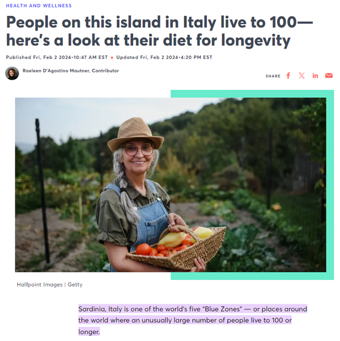Click the Getty credit text
The image size is (340, 341).
[75, 284]
